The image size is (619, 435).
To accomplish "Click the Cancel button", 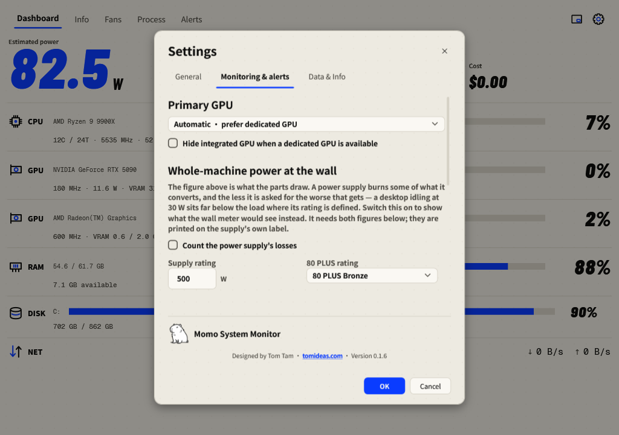I will pos(430,386).
